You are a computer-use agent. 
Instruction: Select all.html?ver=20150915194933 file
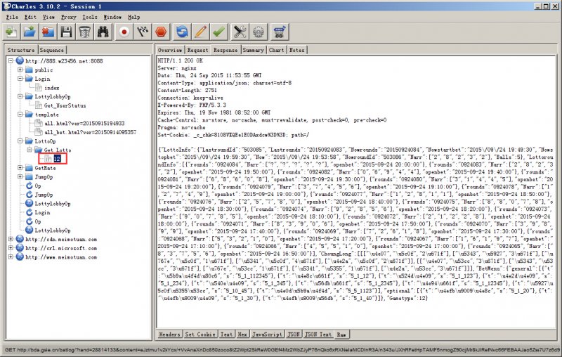(x=84, y=123)
